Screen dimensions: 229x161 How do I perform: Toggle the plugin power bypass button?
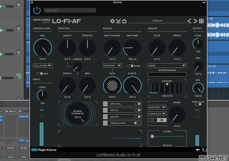[x=37, y=10]
